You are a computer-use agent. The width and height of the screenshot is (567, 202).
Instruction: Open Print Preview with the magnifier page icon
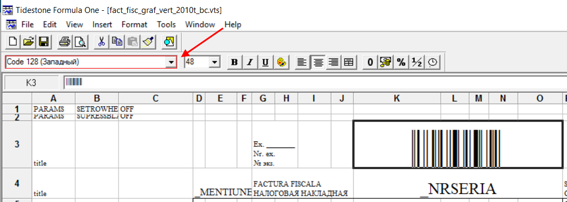[80, 42]
